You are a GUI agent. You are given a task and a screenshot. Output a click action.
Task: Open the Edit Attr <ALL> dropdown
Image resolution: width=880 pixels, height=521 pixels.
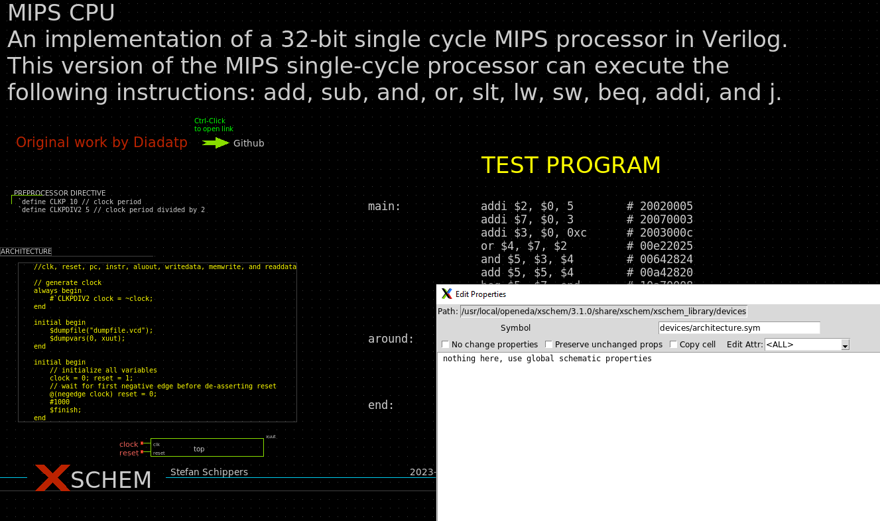(x=844, y=344)
